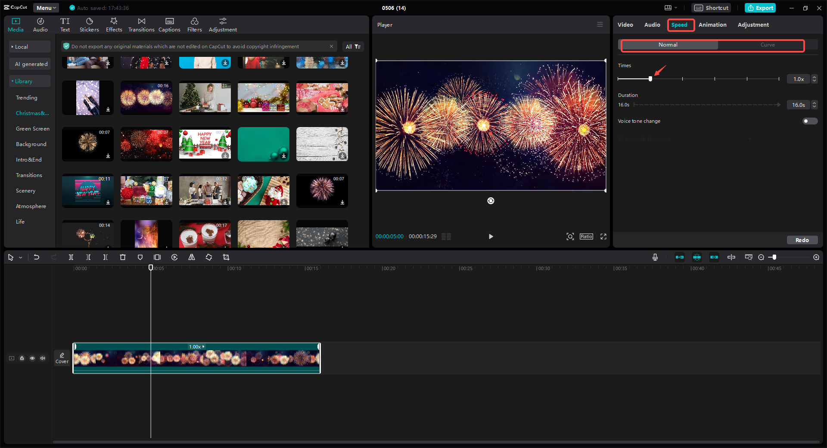
Task: Click the crop tool in timeline toolbar
Action: tap(226, 257)
